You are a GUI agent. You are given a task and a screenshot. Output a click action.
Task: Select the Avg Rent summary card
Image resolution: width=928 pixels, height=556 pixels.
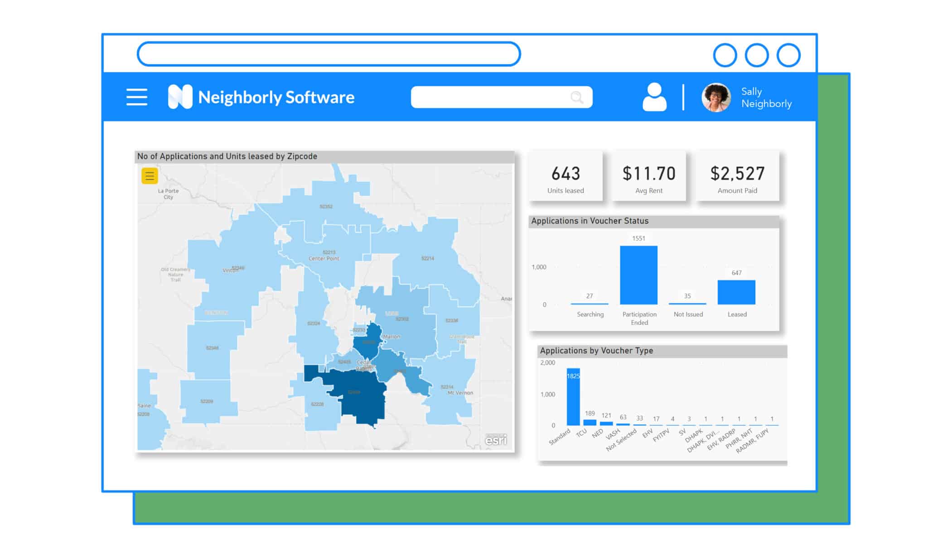649,176
